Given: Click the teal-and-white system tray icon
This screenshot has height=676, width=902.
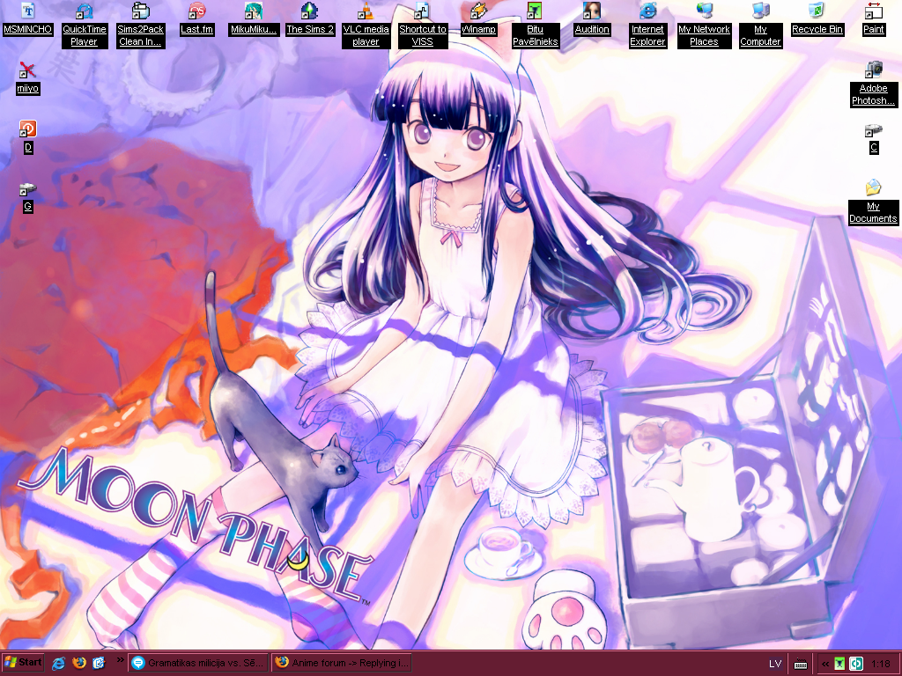Looking at the screenshot, I should (x=856, y=664).
